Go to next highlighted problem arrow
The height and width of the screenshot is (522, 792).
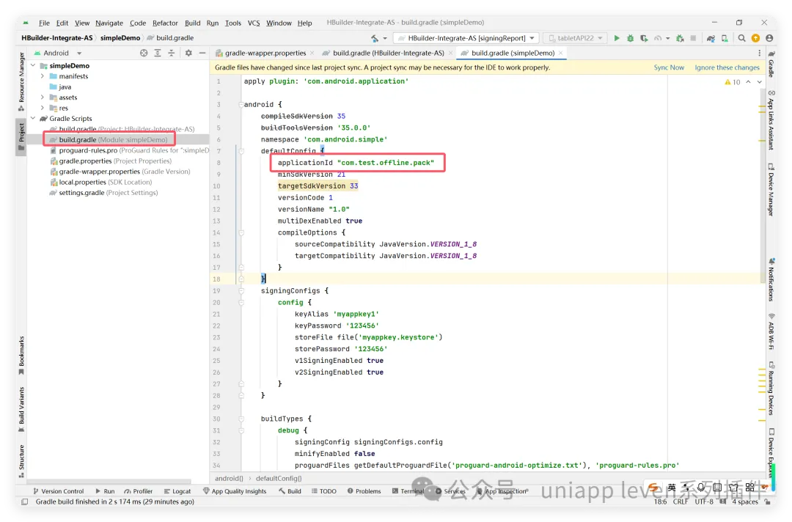(x=759, y=82)
